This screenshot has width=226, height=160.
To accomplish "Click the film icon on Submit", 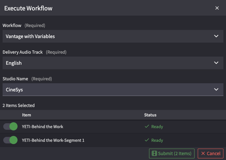I will pyautogui.click(x=154, y=153).
